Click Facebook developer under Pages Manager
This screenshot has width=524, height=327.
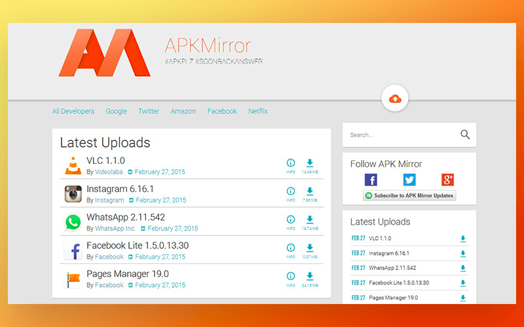pyautogui.click(x=109, y=285)
